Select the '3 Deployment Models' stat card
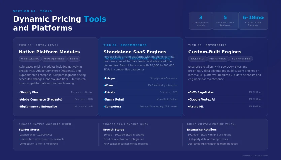281x160 pixels. pyautogui.click(x=201, y=21)
